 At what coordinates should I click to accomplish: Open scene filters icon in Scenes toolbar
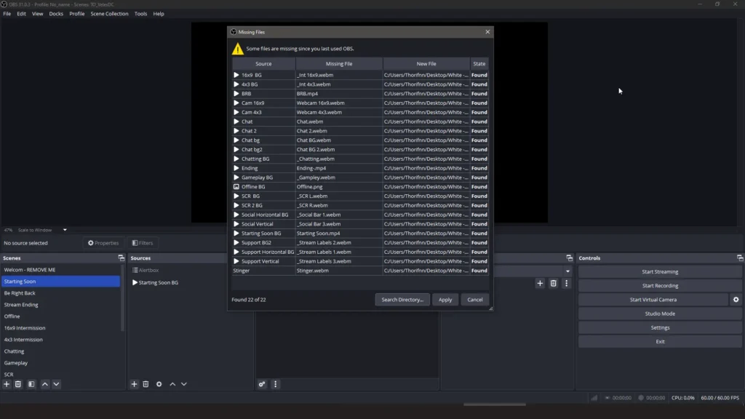point(31,384)
